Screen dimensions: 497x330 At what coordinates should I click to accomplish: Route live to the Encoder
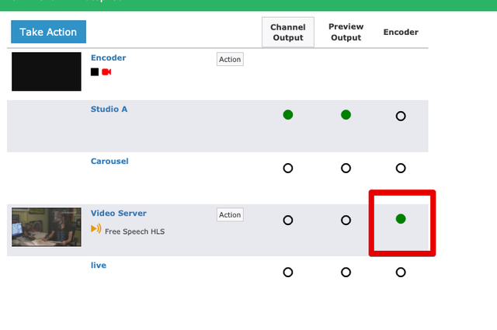[x=401, y=272]
